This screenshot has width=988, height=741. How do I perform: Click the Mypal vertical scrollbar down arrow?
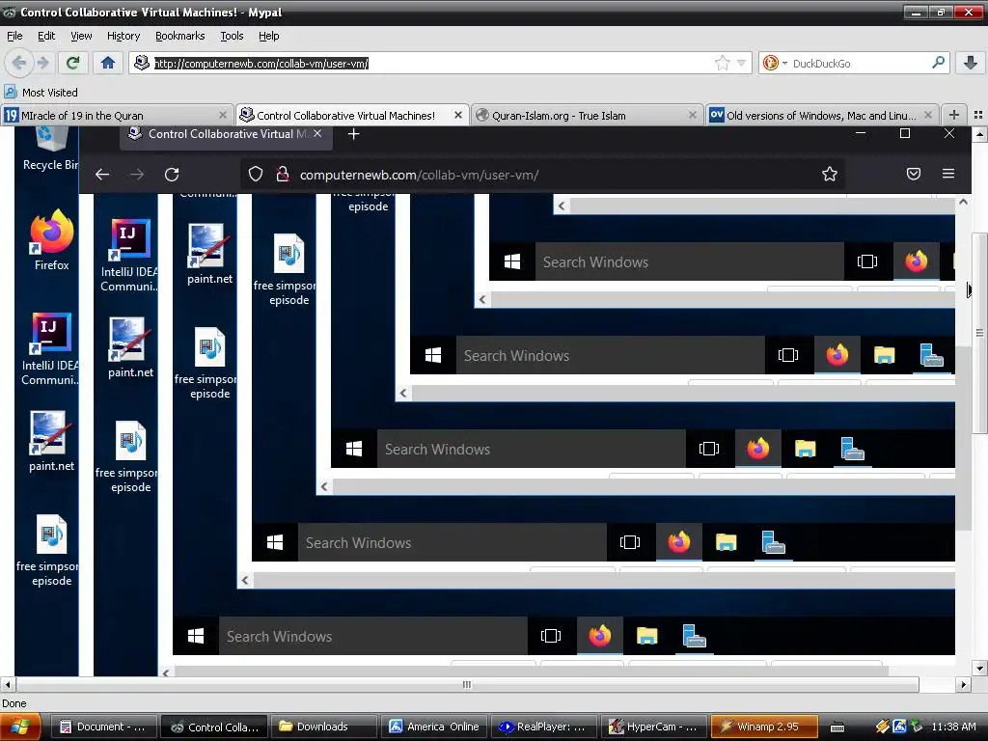pyautogui.click(x=979, y=668)
